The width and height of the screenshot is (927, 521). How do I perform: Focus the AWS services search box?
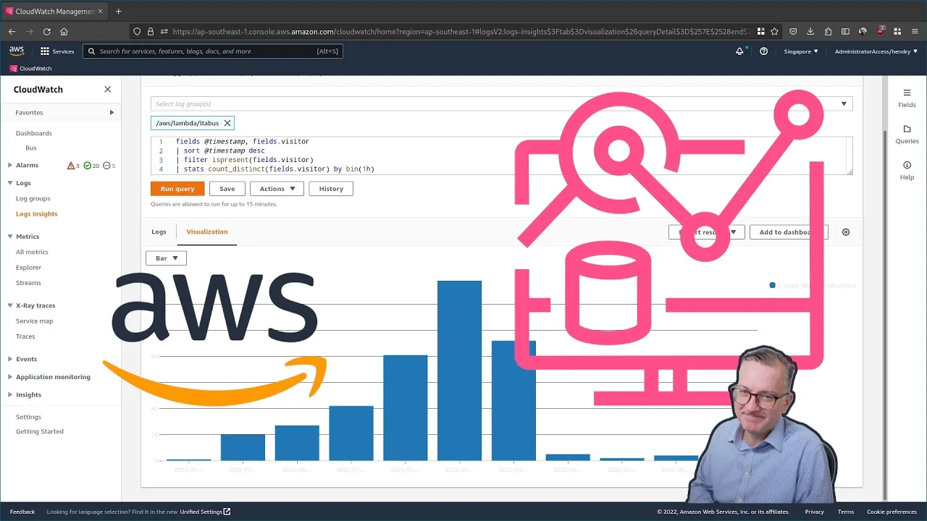pyautogui.click(x=213, y=51)
